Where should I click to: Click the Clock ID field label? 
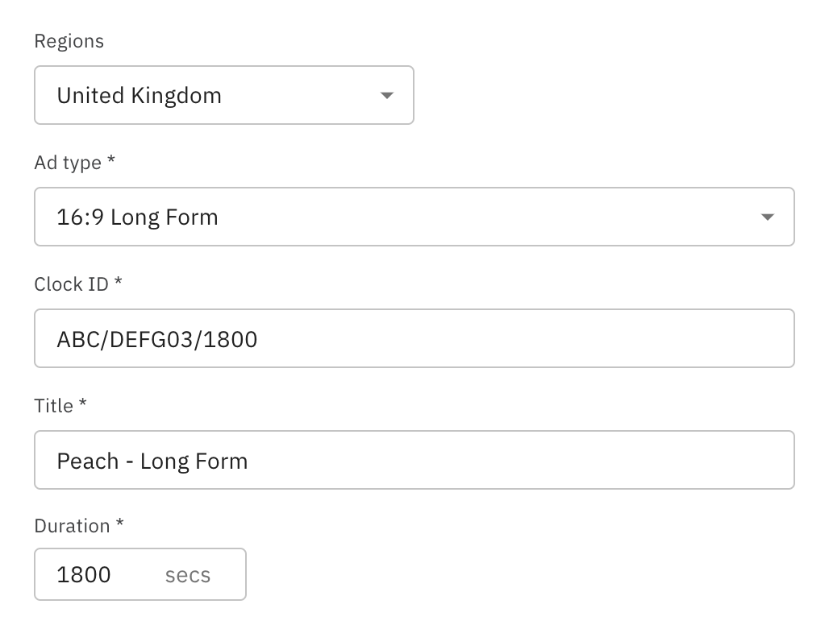(x=71, y=284)
